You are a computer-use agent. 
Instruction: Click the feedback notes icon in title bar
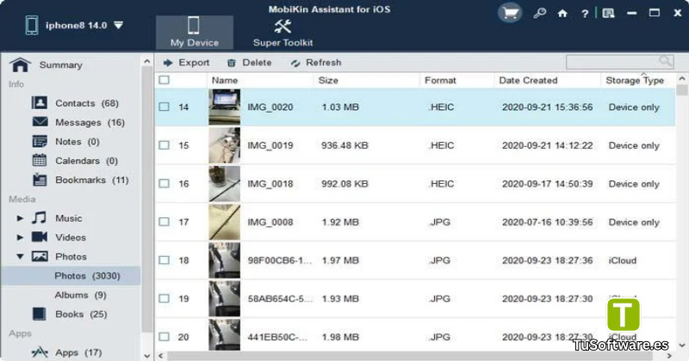point(609,14)
